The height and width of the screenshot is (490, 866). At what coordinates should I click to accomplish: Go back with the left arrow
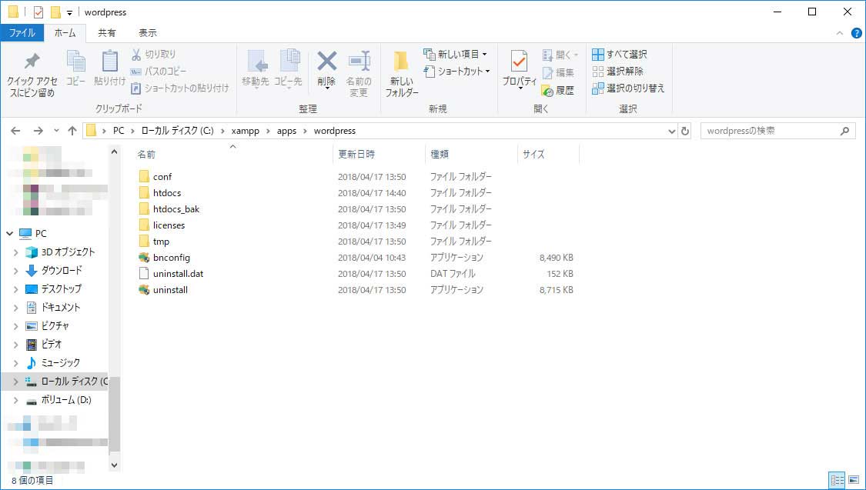click(15, 131)
